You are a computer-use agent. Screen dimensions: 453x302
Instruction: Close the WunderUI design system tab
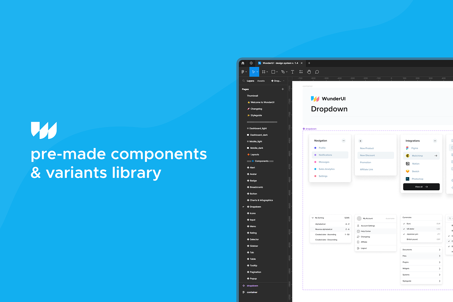tap(302, 63)
